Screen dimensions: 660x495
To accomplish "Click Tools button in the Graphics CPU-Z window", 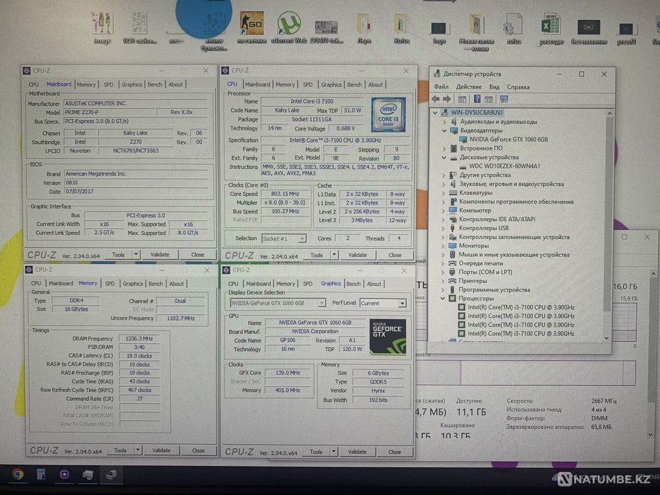I will 315,451.
